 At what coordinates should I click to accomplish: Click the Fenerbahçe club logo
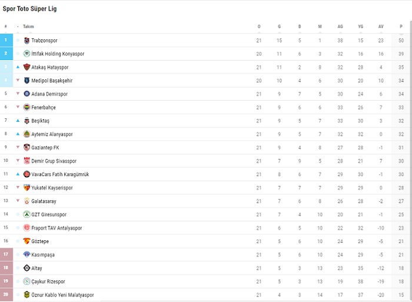tap(26, 108)
